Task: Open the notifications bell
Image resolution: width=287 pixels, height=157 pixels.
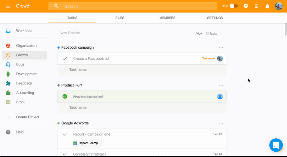Action: [x=267, y=6]
